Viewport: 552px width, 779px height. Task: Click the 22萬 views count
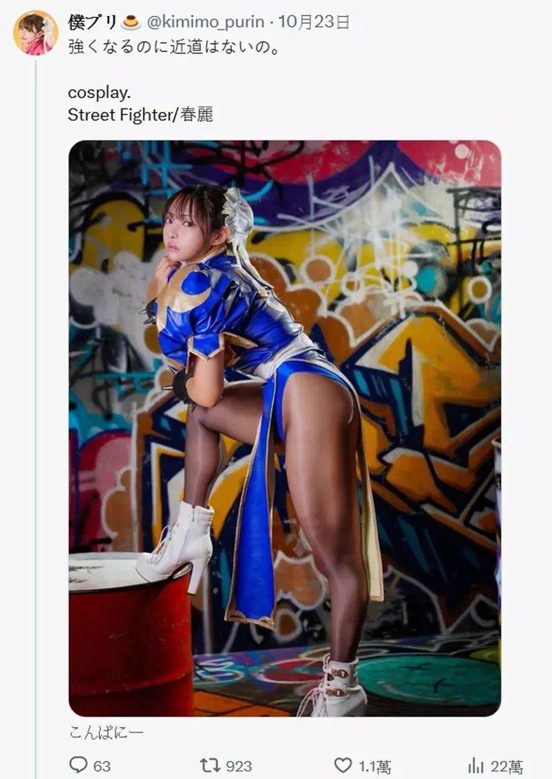(507, 766)
